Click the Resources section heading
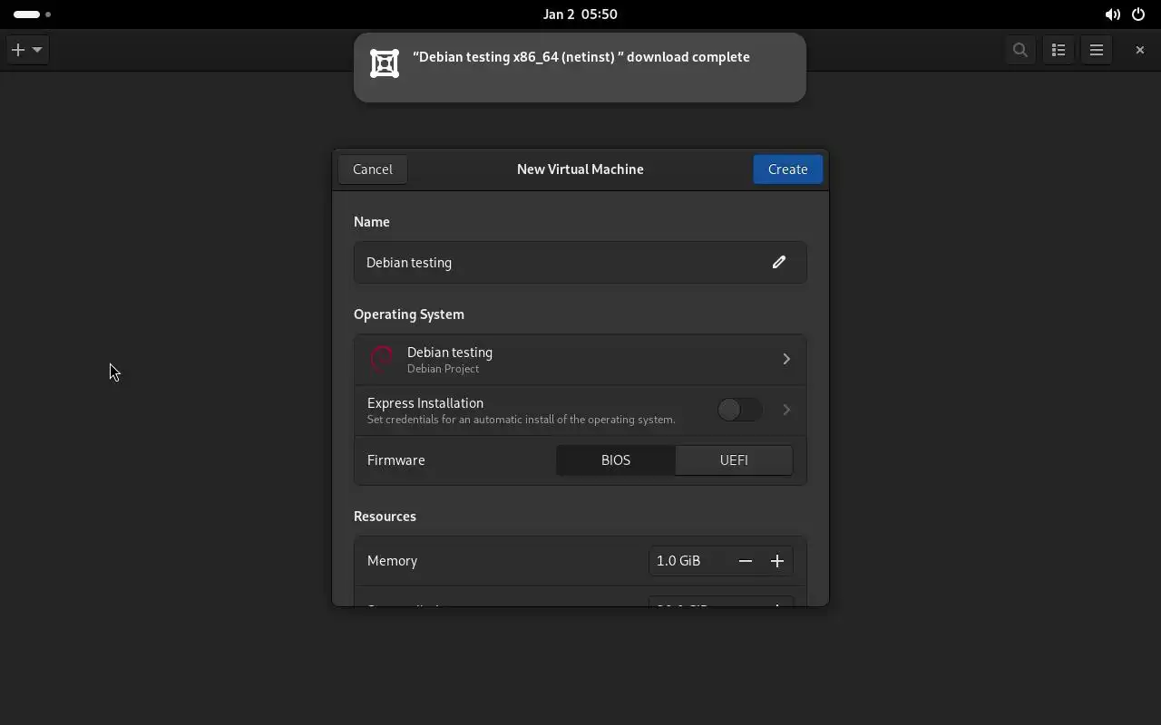The image size is (1161, 725). pyautogui.click(x=385, y=517)
